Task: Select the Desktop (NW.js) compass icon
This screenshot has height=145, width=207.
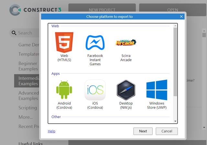Action: 126,90
